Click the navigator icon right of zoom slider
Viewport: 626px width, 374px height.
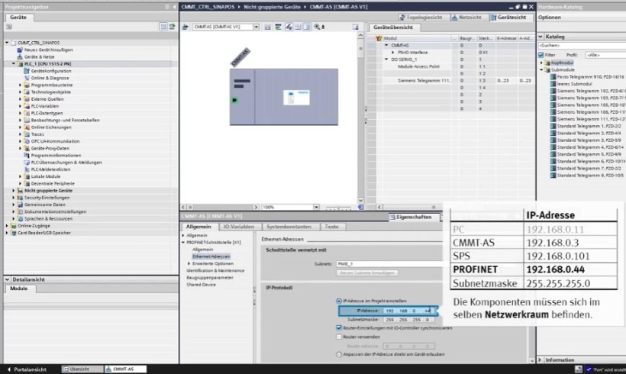click(x=360, y=207)
